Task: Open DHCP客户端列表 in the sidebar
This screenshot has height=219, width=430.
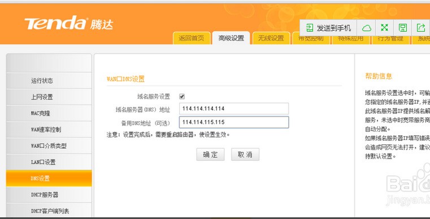Action: [x=49, y=211]
